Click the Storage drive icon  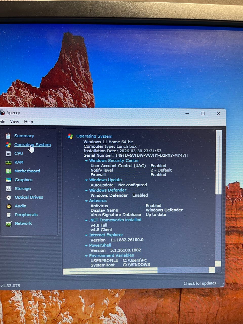click(x=9, y=189)
